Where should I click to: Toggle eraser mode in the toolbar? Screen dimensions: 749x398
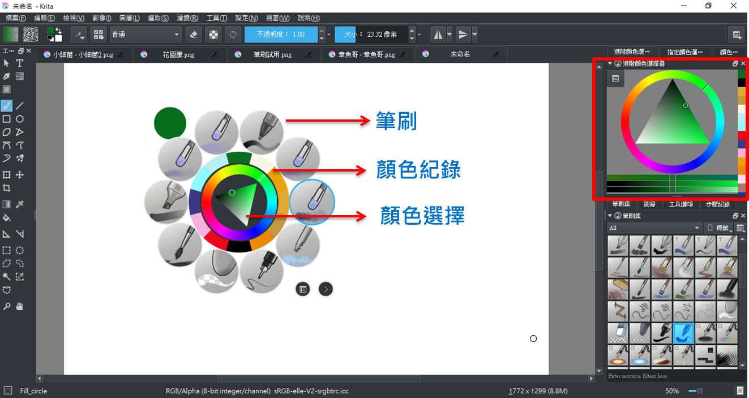(x=193, y=35)
